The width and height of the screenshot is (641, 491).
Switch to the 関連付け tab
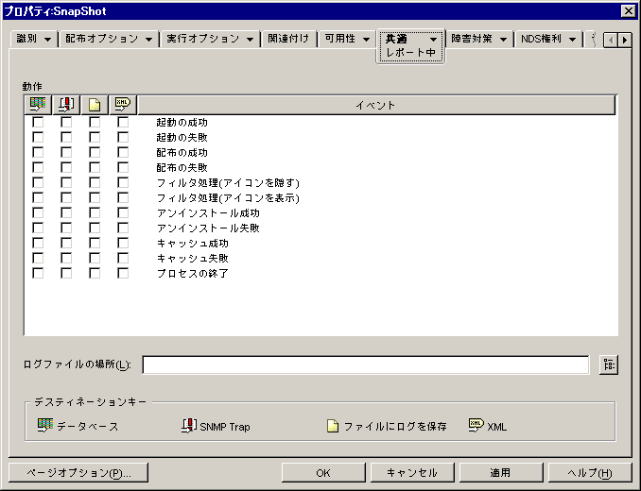click(288, 39)
